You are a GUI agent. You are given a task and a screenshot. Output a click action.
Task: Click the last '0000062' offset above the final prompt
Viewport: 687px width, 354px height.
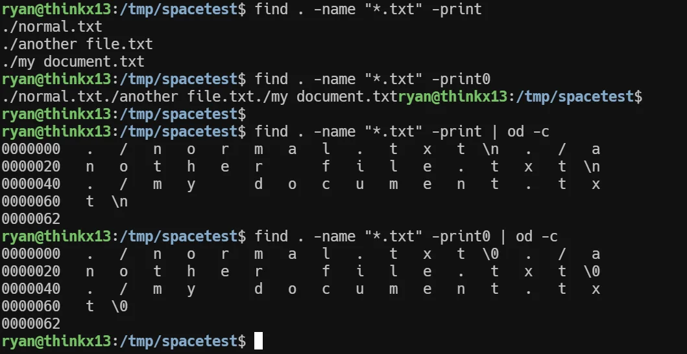click(30, 324)
